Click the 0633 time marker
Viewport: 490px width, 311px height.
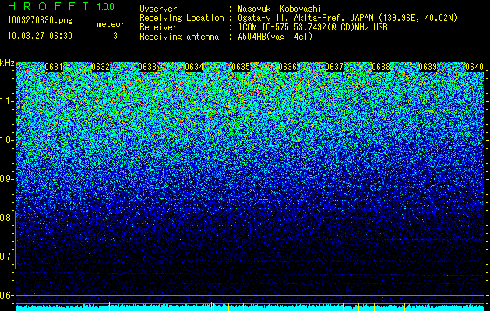(x=147, y=67)
